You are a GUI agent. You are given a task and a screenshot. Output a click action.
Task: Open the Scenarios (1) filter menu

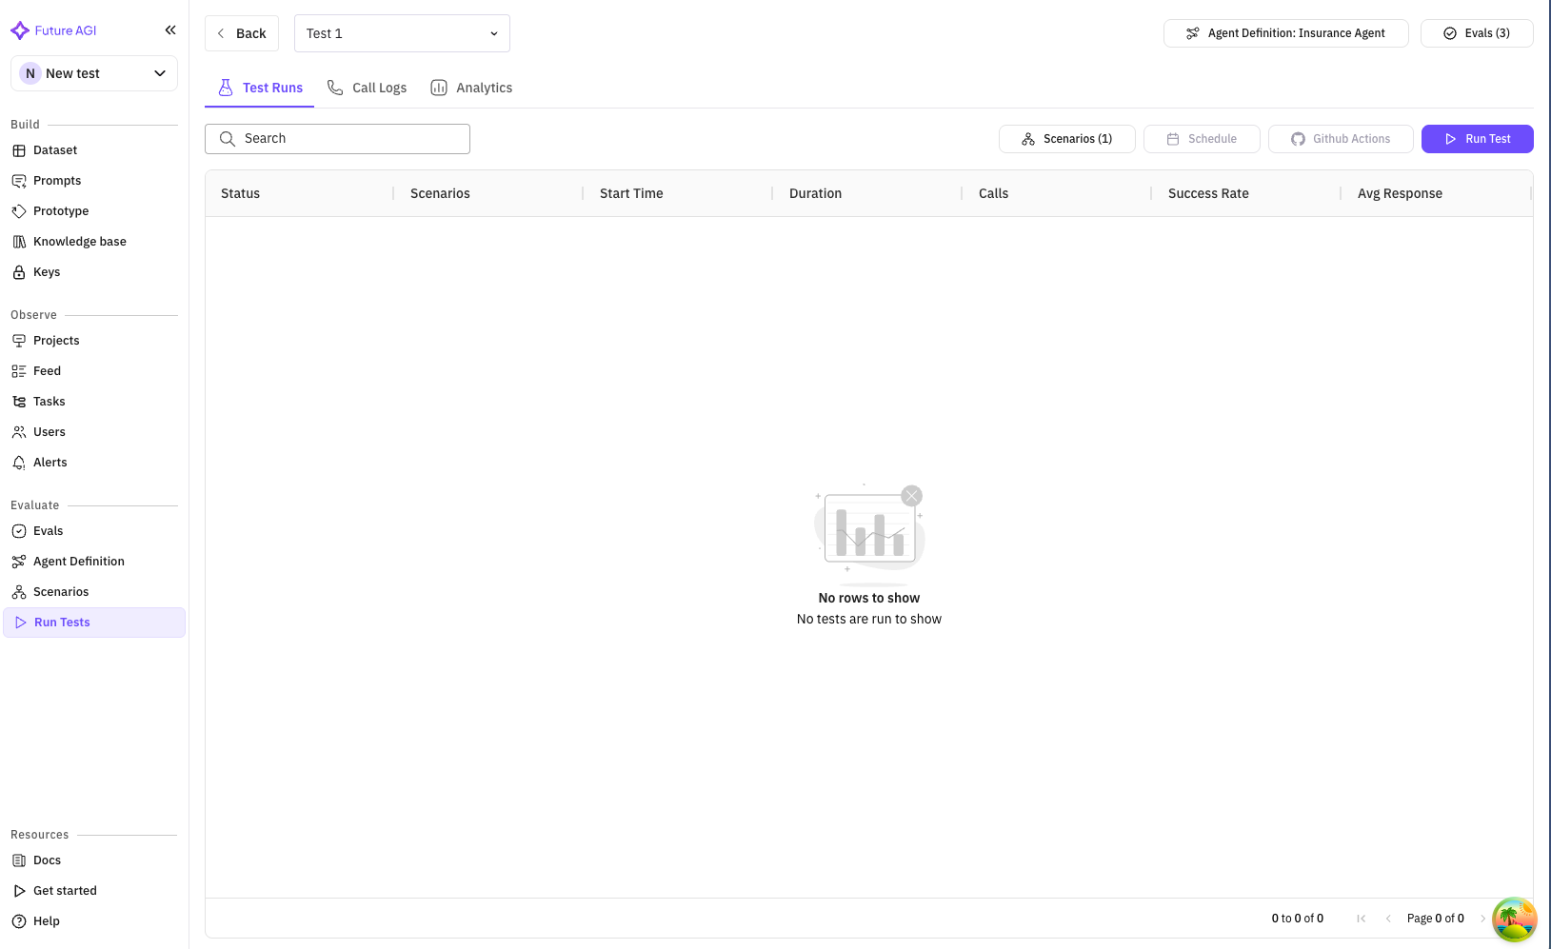click(1066, 138)
